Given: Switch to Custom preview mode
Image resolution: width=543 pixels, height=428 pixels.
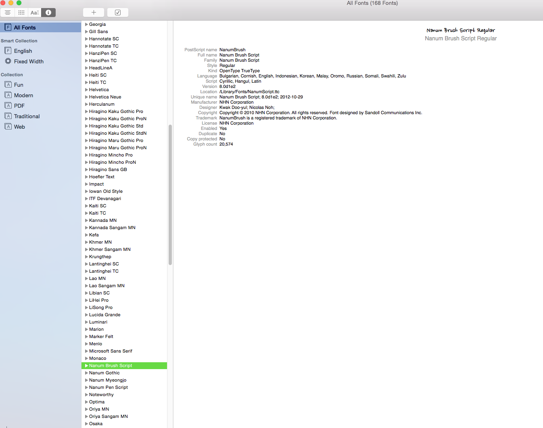Looking at the screenshot, I should click(35, 13).
